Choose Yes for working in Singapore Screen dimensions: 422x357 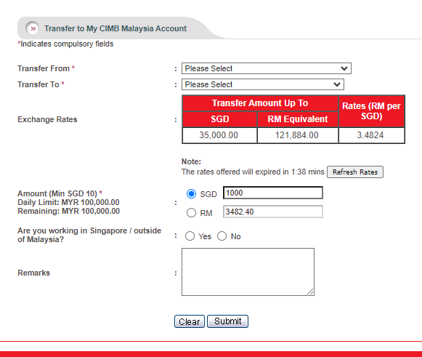pyautogui.click(x=190, y=236)
